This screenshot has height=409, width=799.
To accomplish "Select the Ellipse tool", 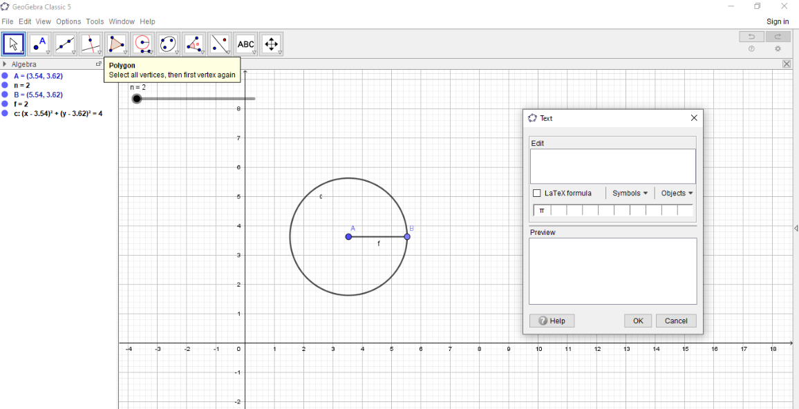I will point(168,44).
